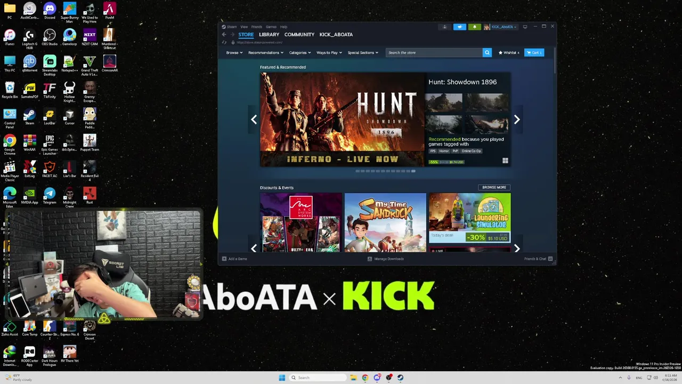Click inside the Search the store field
This screenshot has width=682, height=384.
tap(434, 52)
